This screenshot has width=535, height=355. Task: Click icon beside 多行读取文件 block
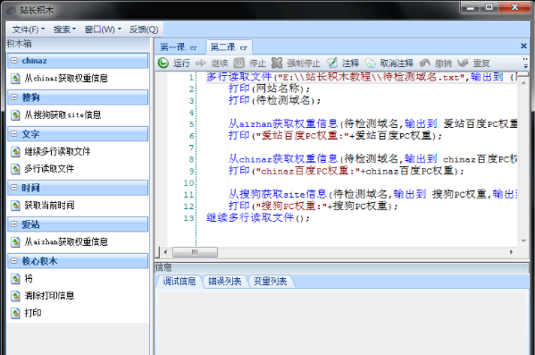15,169
